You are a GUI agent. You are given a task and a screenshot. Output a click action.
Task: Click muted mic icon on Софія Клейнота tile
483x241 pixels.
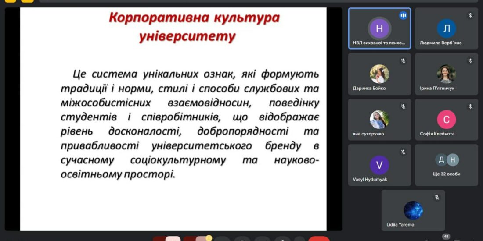470,106
